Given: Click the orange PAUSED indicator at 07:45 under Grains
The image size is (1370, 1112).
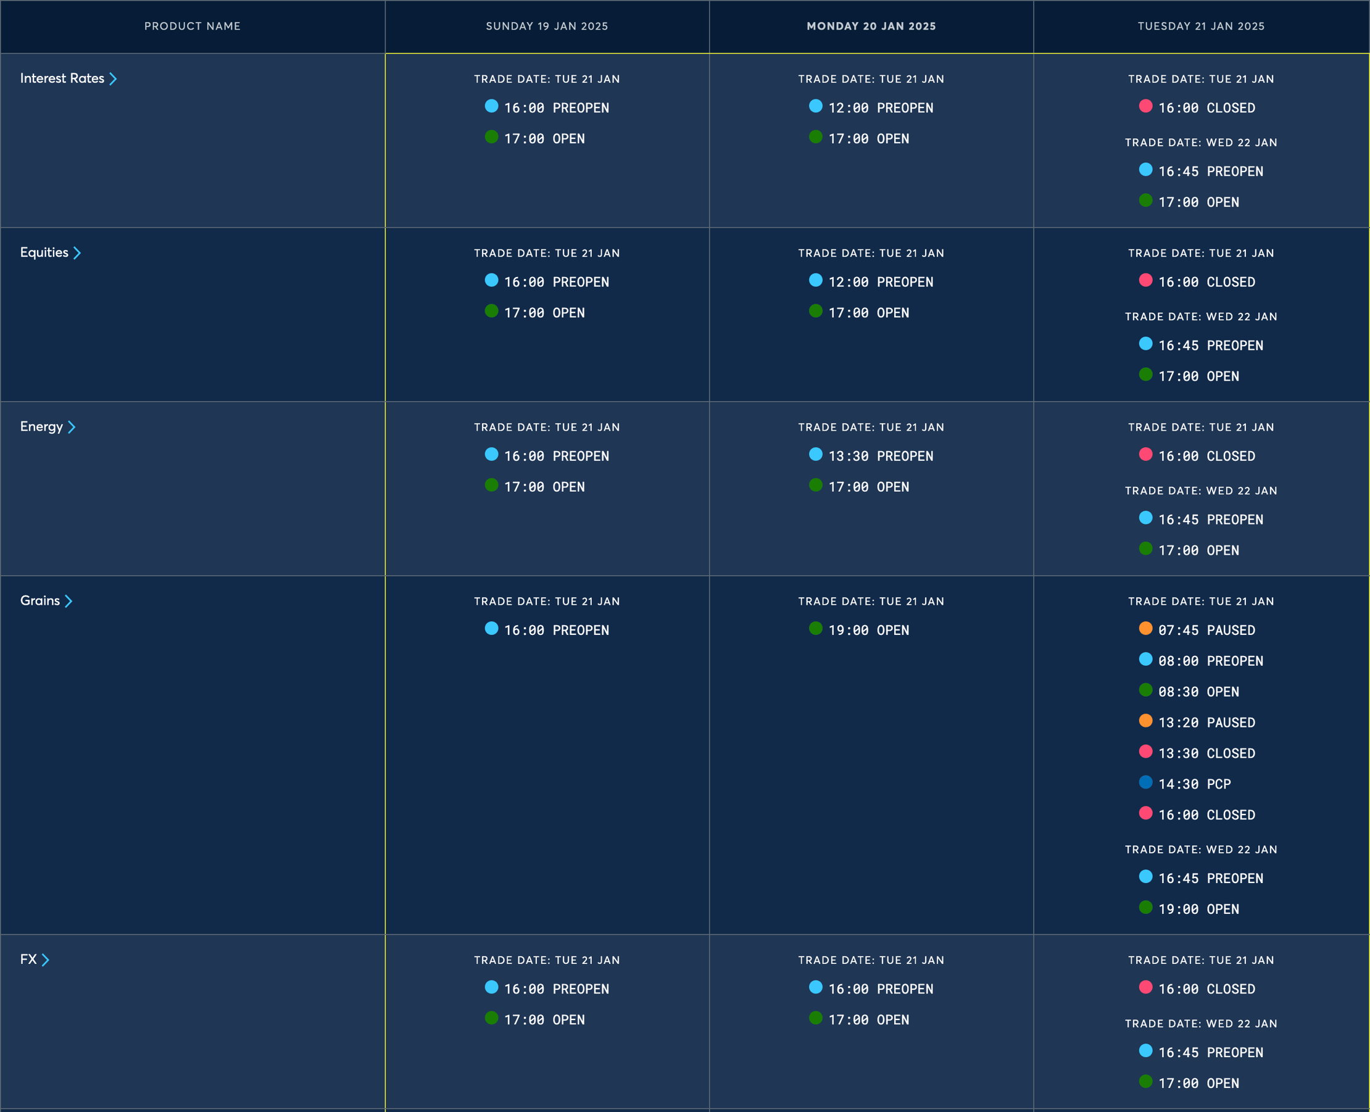Looking at the screenshot, I should pos(1146,628).
